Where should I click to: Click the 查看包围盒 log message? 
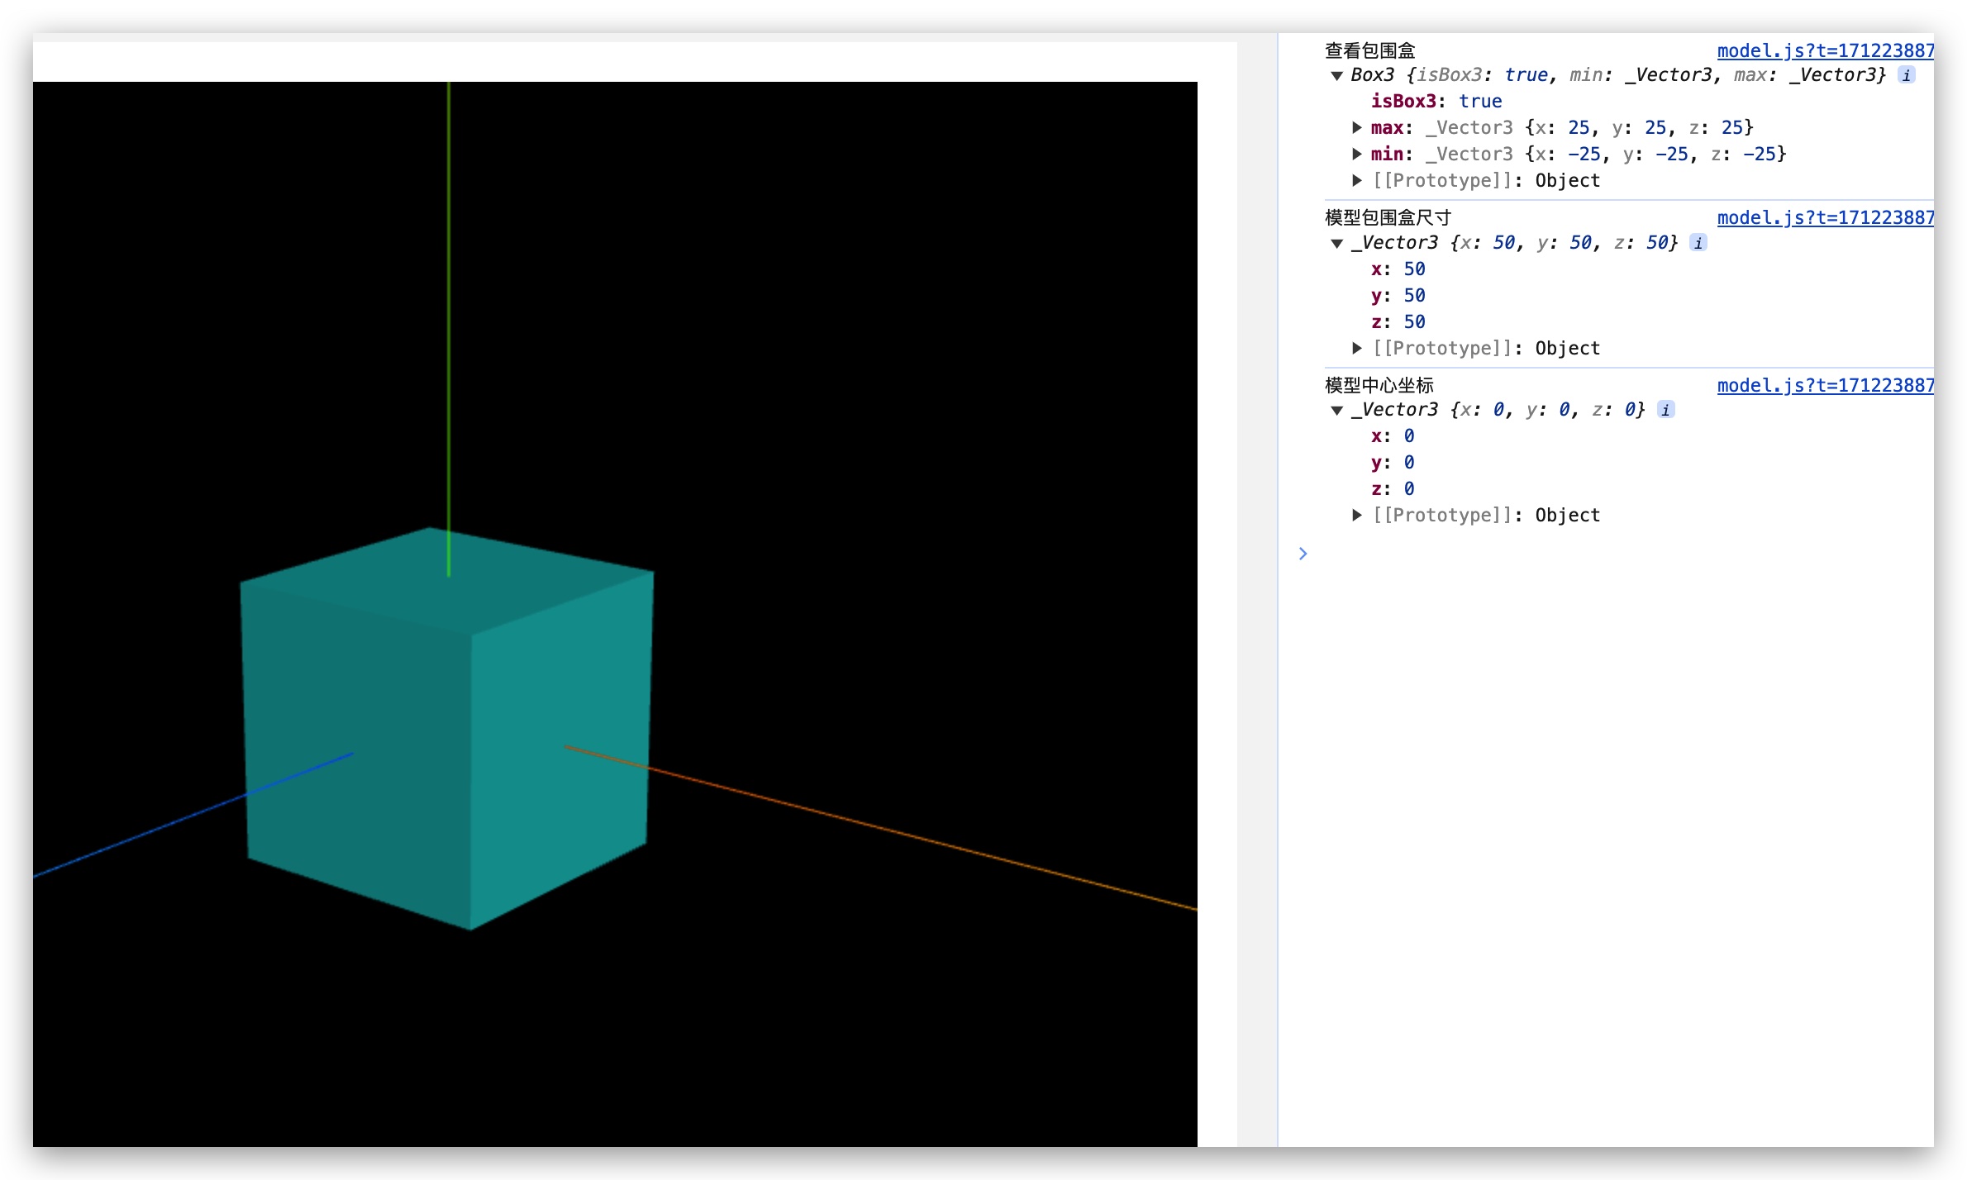(x=1369, y=50)
